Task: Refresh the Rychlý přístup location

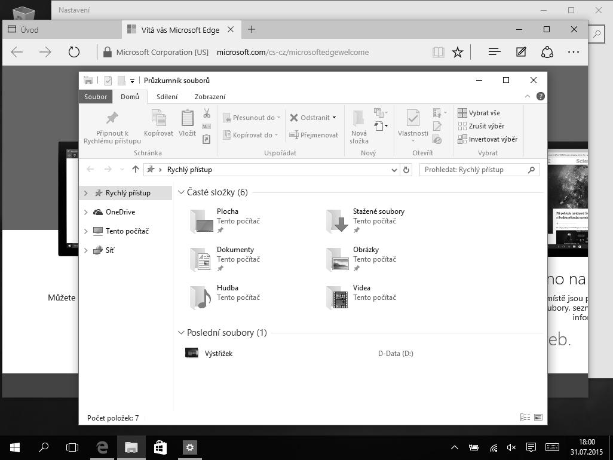Action: 406,170
